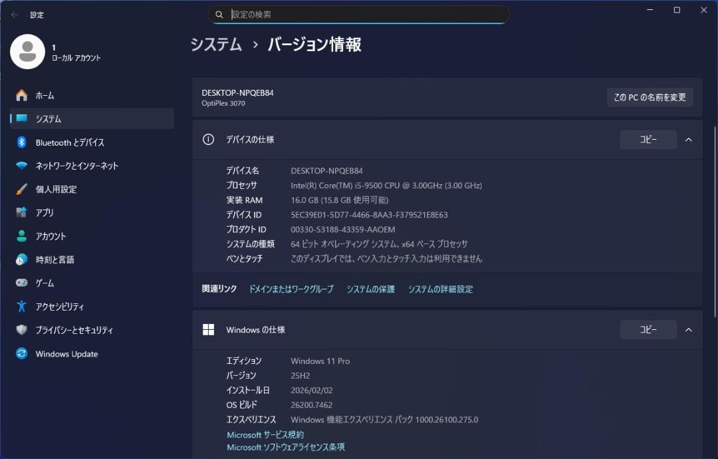
Task: Copy Windows specifications with コピー button
Action: 648,329
